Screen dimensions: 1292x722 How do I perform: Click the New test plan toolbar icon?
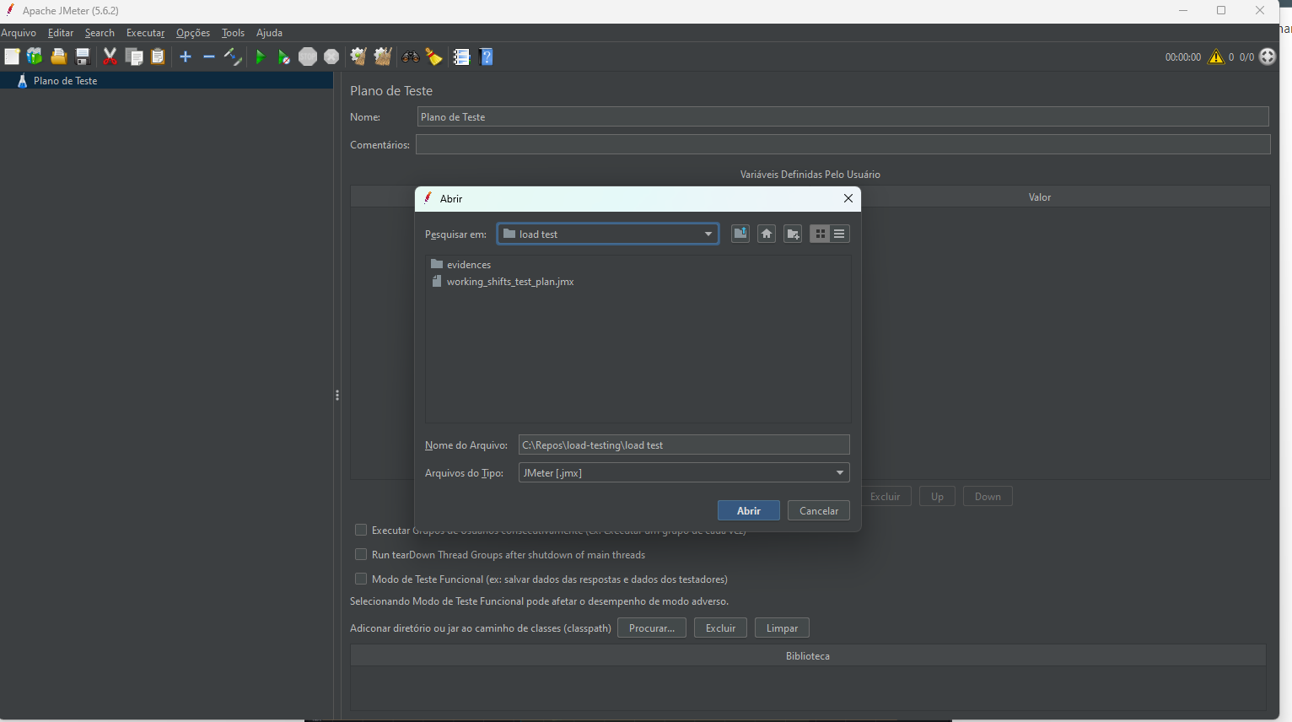coord(12,57)
